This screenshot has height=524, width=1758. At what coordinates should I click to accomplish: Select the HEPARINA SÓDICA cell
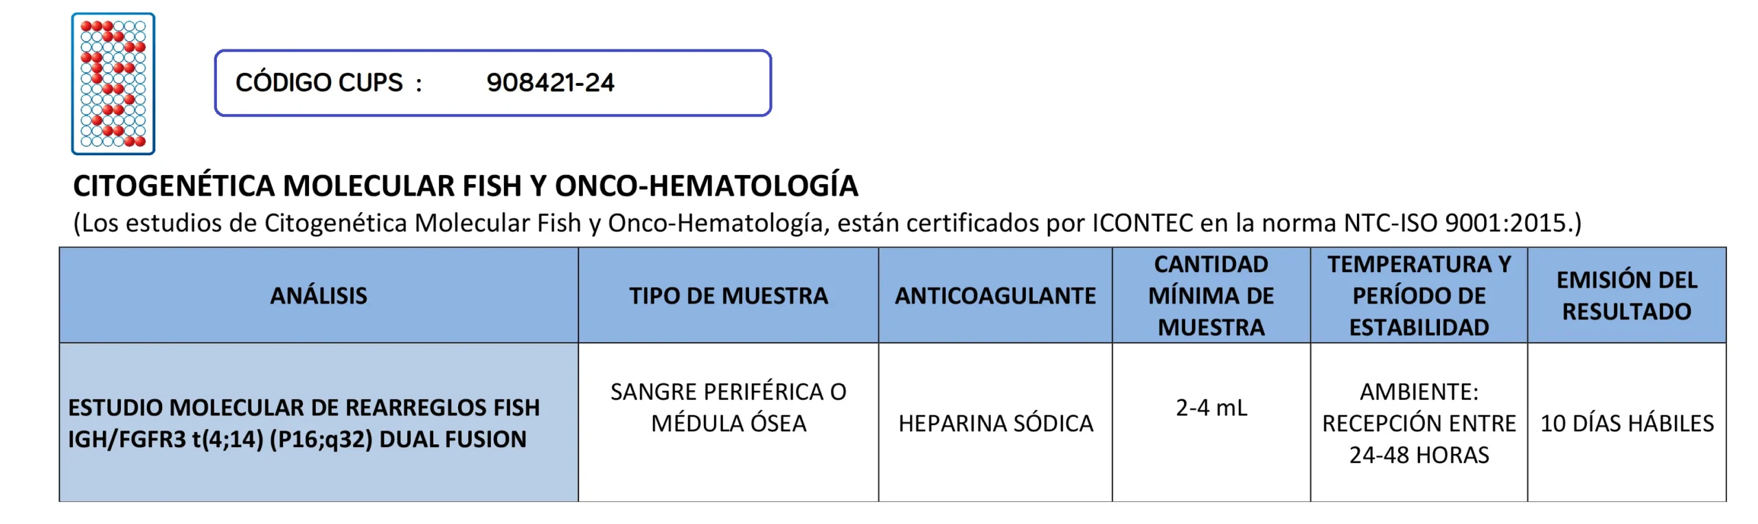996,424
